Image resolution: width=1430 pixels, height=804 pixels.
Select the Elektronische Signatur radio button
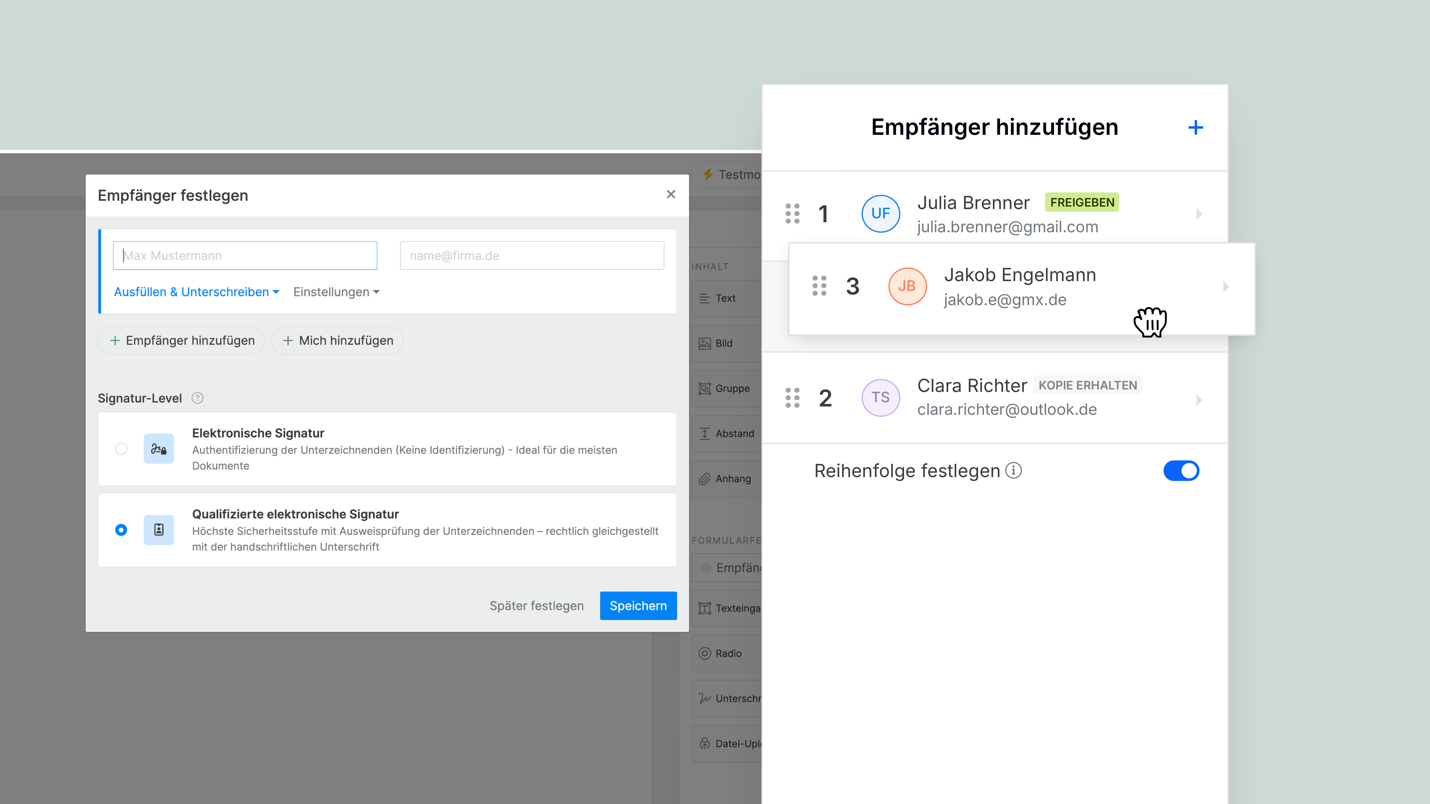point(121,449)
